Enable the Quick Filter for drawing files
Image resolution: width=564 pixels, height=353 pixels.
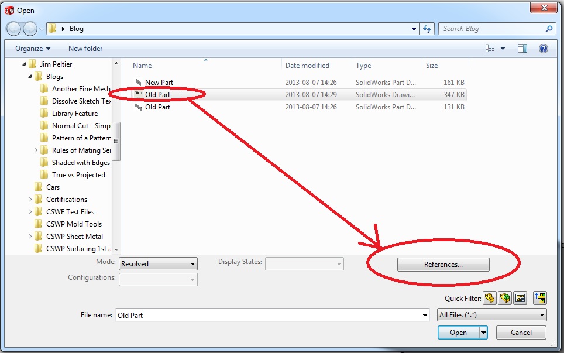(520, 298)
